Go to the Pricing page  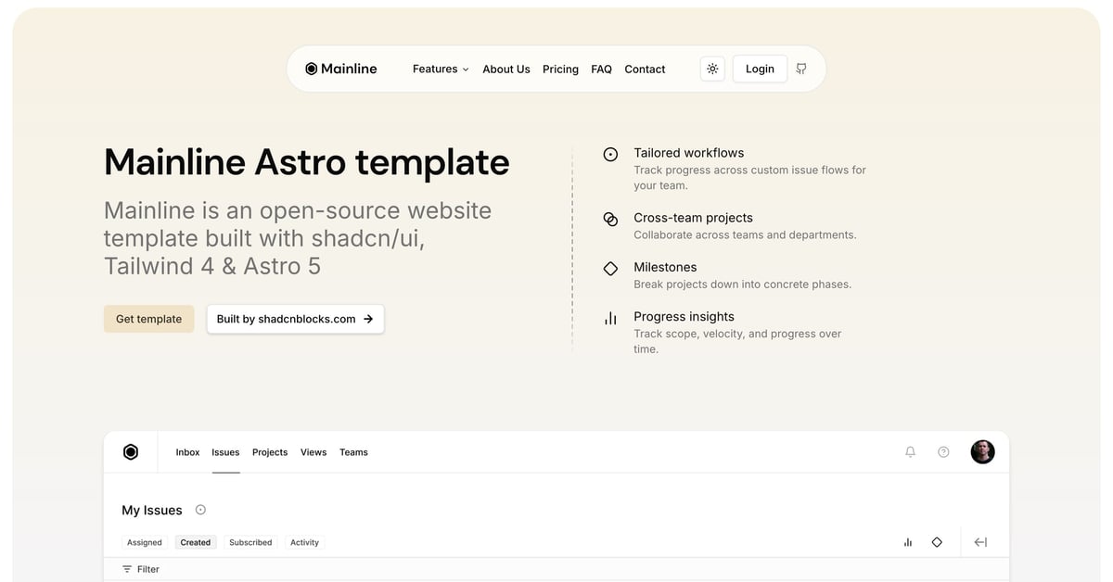tap(560, 69)
